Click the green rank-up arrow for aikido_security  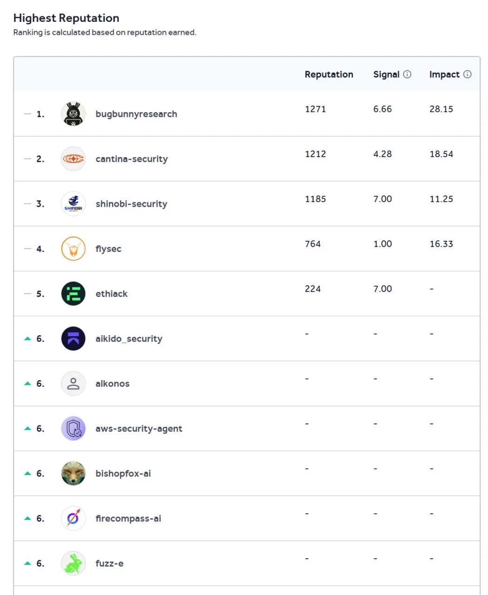pos(27,338)
